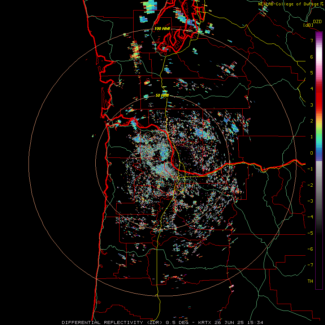Viewport: 325px width, 325px height.
Task: Click the '50 NMI' range ring label
Action: (162, 95)
